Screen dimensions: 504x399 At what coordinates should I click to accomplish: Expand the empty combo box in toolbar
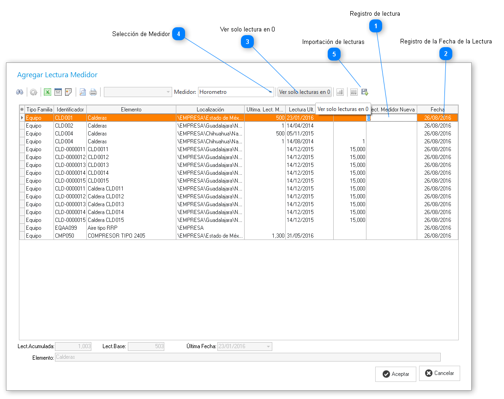pyautogui.click(x=168, y=92)
